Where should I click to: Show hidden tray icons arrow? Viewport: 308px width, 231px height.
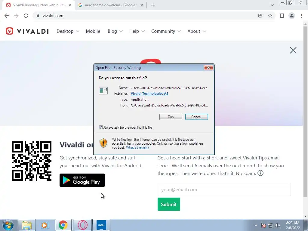[256, 225]
